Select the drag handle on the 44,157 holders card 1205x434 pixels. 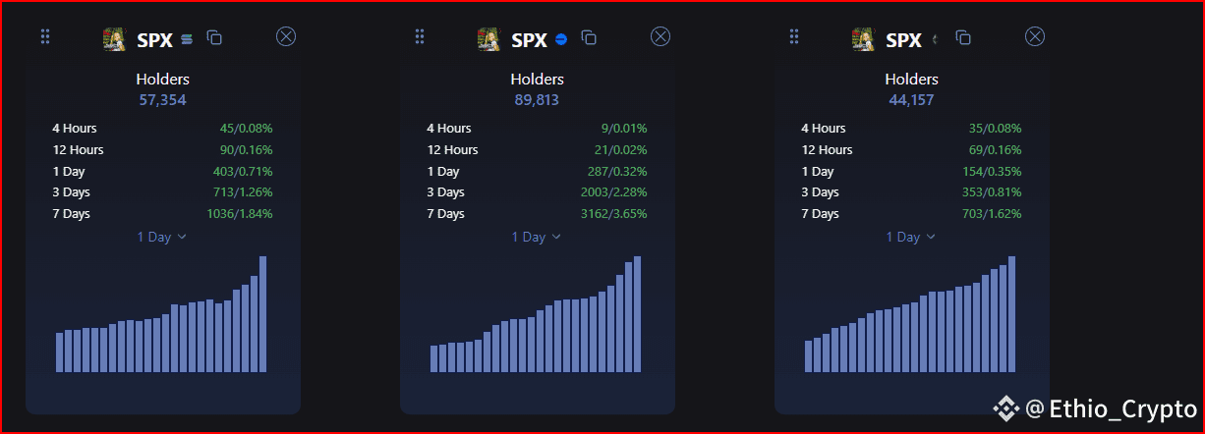[x=794, y=37]
